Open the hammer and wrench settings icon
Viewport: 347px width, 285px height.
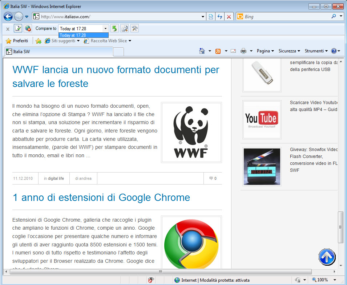(x=134, y=28)
